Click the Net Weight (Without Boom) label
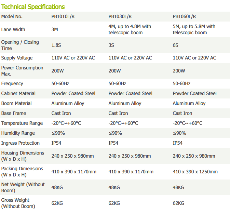Screen dimensions: 230x212 pyautogui.click(x=23, y=187)
